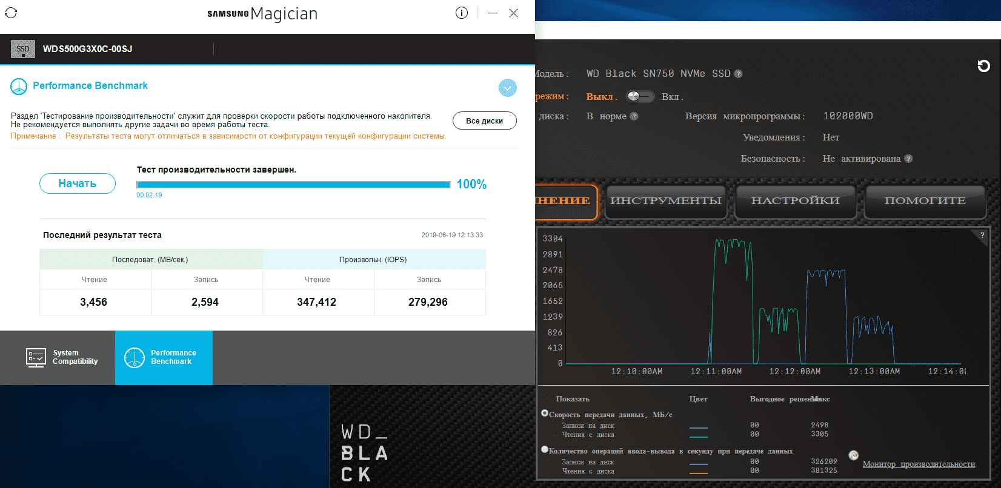Click the refresh icon in Samsung Magician
Image resolution: width=1001 pixels, height=488 pixels.
(x=11, y=13)
